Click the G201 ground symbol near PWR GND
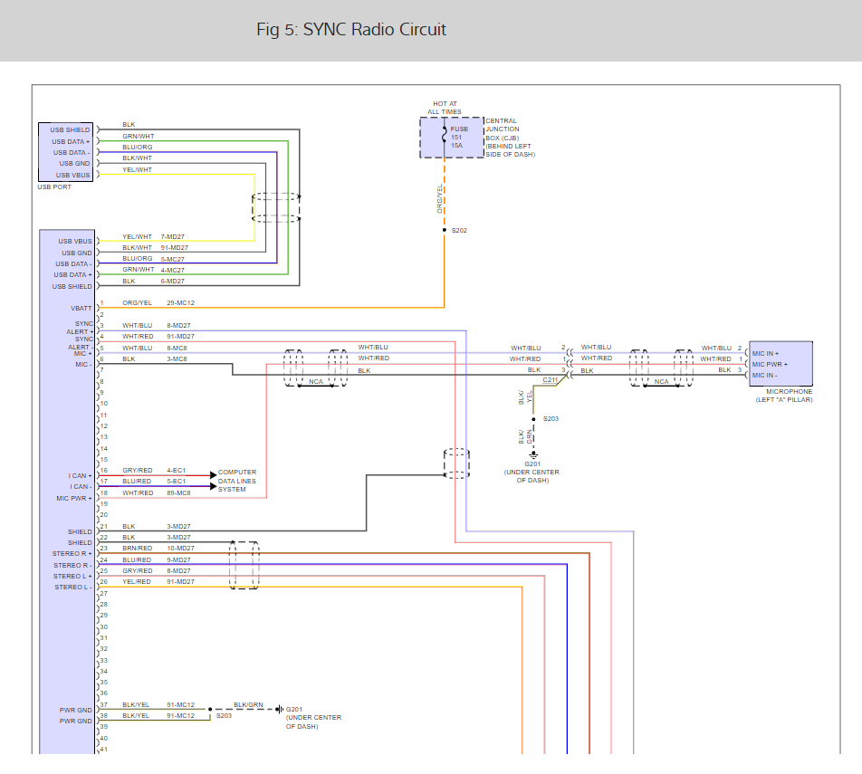 point(279,709)
